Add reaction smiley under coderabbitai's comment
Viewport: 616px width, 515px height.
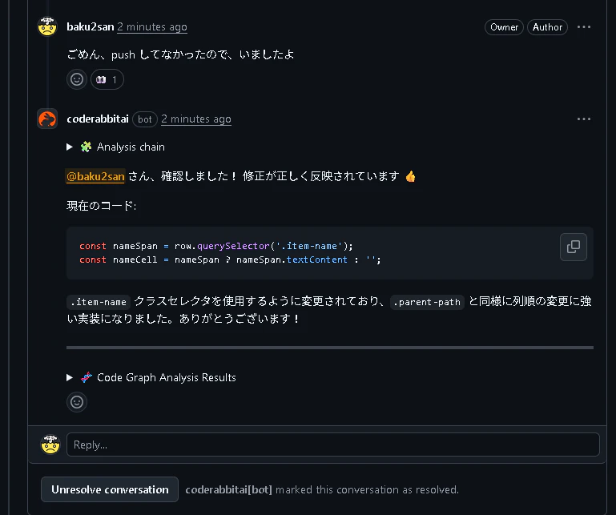77,402
